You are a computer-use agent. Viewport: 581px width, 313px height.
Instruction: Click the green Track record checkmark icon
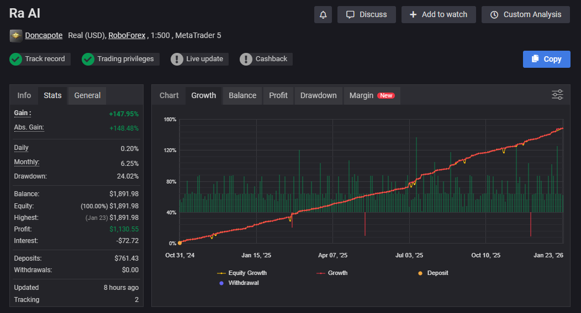(x=16, y=59)
